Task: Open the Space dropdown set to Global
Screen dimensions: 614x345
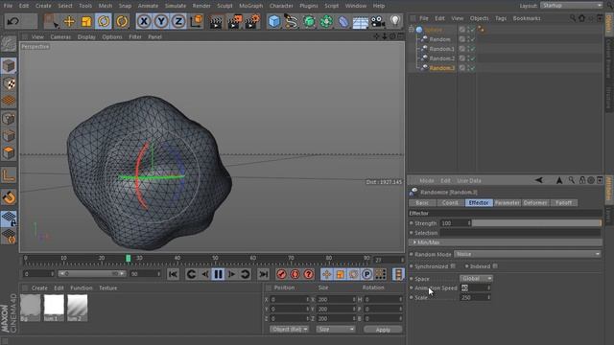Action: pos(476,279)
